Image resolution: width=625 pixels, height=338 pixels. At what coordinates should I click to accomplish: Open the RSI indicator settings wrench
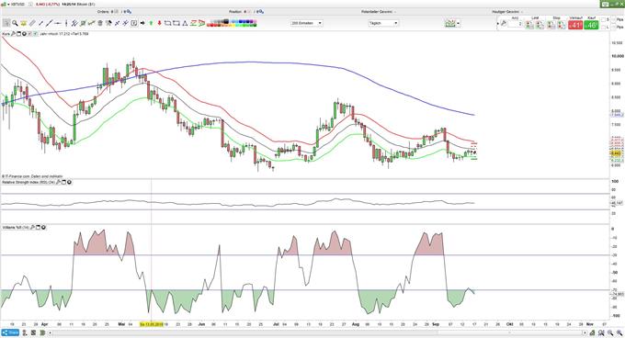point(58,182)
